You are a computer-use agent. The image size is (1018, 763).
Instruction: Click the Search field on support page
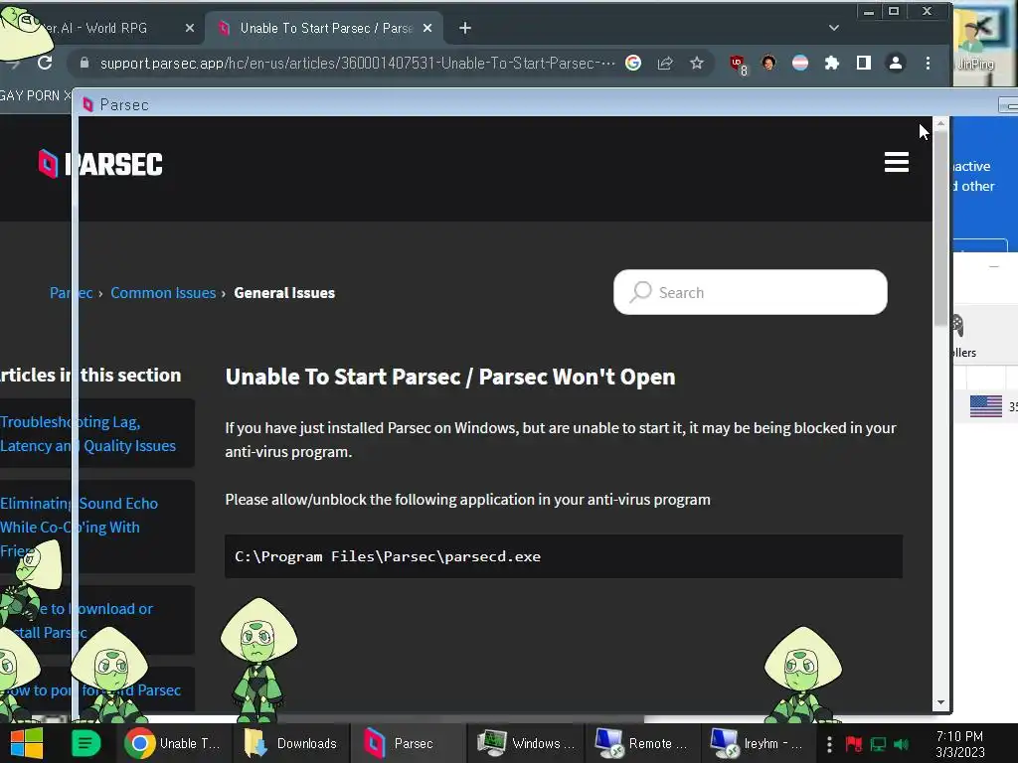point(751,292)
